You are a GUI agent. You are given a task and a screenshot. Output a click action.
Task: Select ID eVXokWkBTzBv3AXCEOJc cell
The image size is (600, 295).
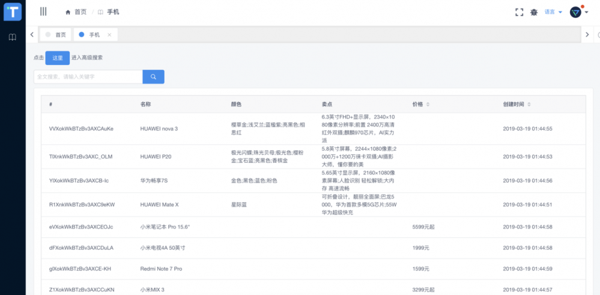[x=81, y=227]
